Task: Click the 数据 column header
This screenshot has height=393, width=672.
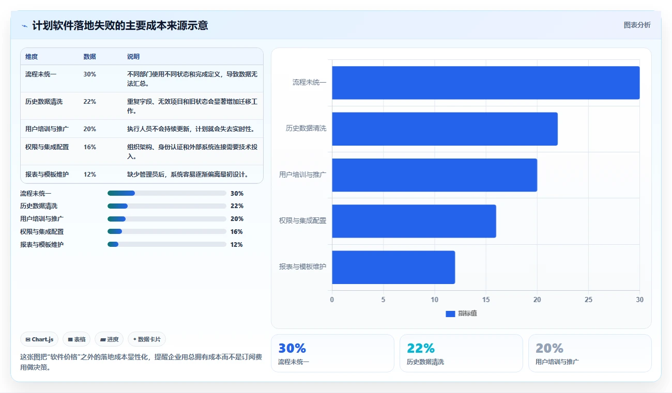Action: (89, 57)
